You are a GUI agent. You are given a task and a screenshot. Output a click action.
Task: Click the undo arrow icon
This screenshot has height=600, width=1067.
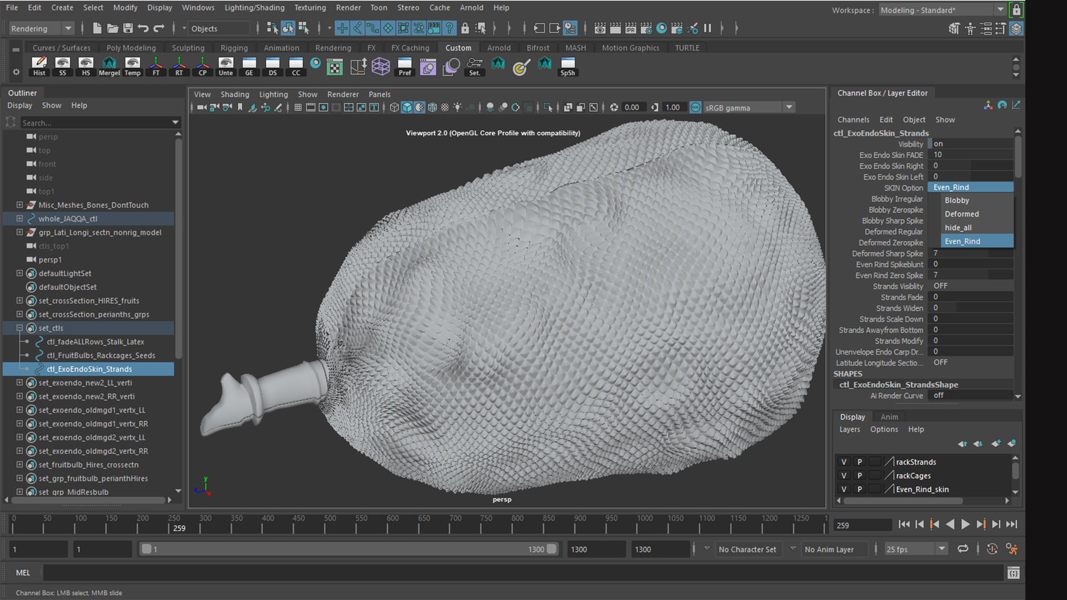(x=143, y=28)
